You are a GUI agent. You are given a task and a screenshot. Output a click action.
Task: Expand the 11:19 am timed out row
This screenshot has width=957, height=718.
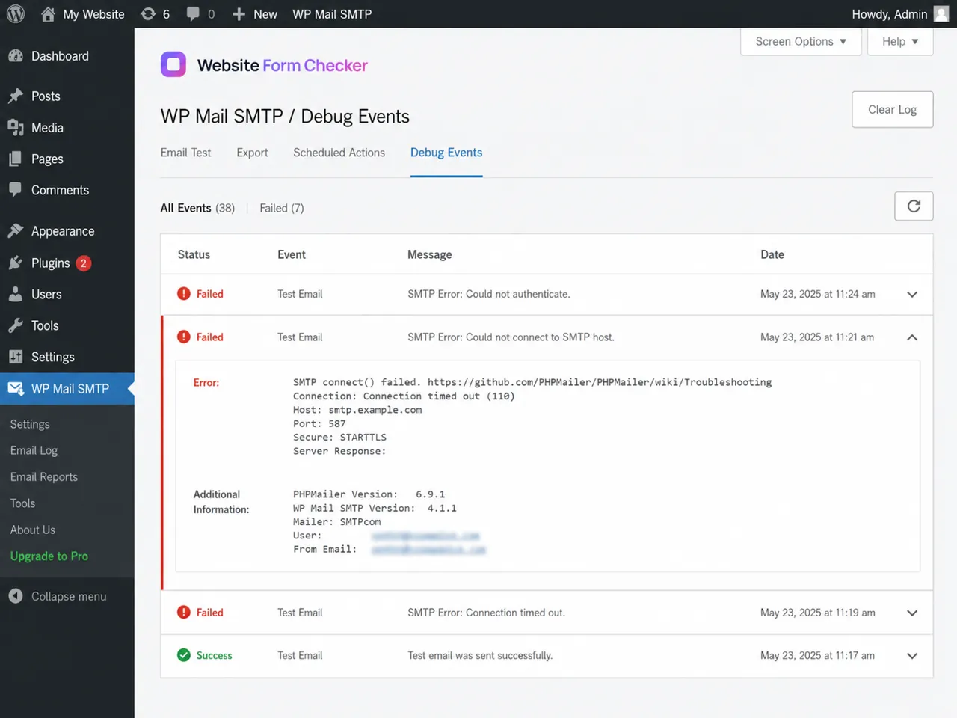pyautogui.click(x=912, y=613)
